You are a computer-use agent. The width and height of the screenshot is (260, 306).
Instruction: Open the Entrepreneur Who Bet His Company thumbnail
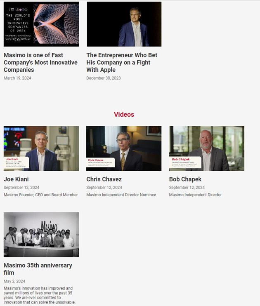124,24
